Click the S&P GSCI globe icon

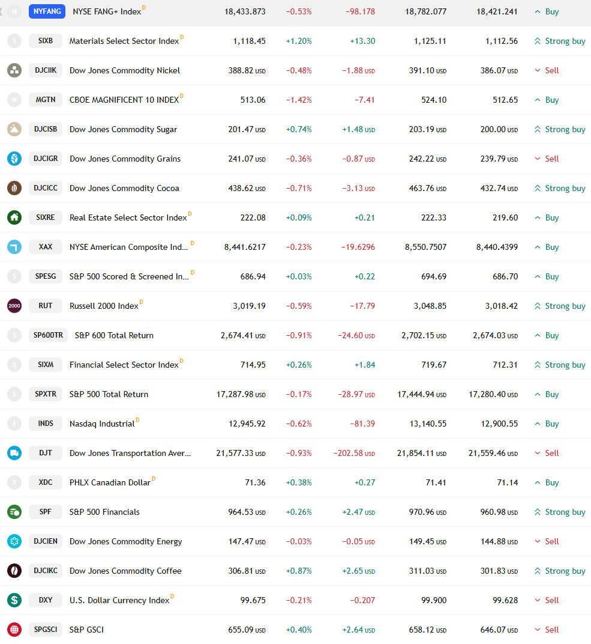tap(14, 630)
